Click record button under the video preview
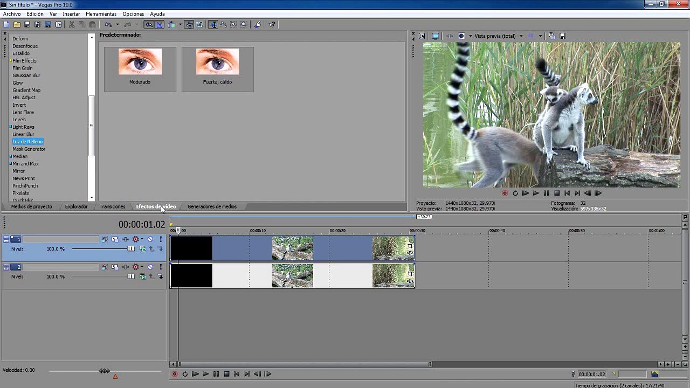690x388 pixels. (x=505, y=193)
